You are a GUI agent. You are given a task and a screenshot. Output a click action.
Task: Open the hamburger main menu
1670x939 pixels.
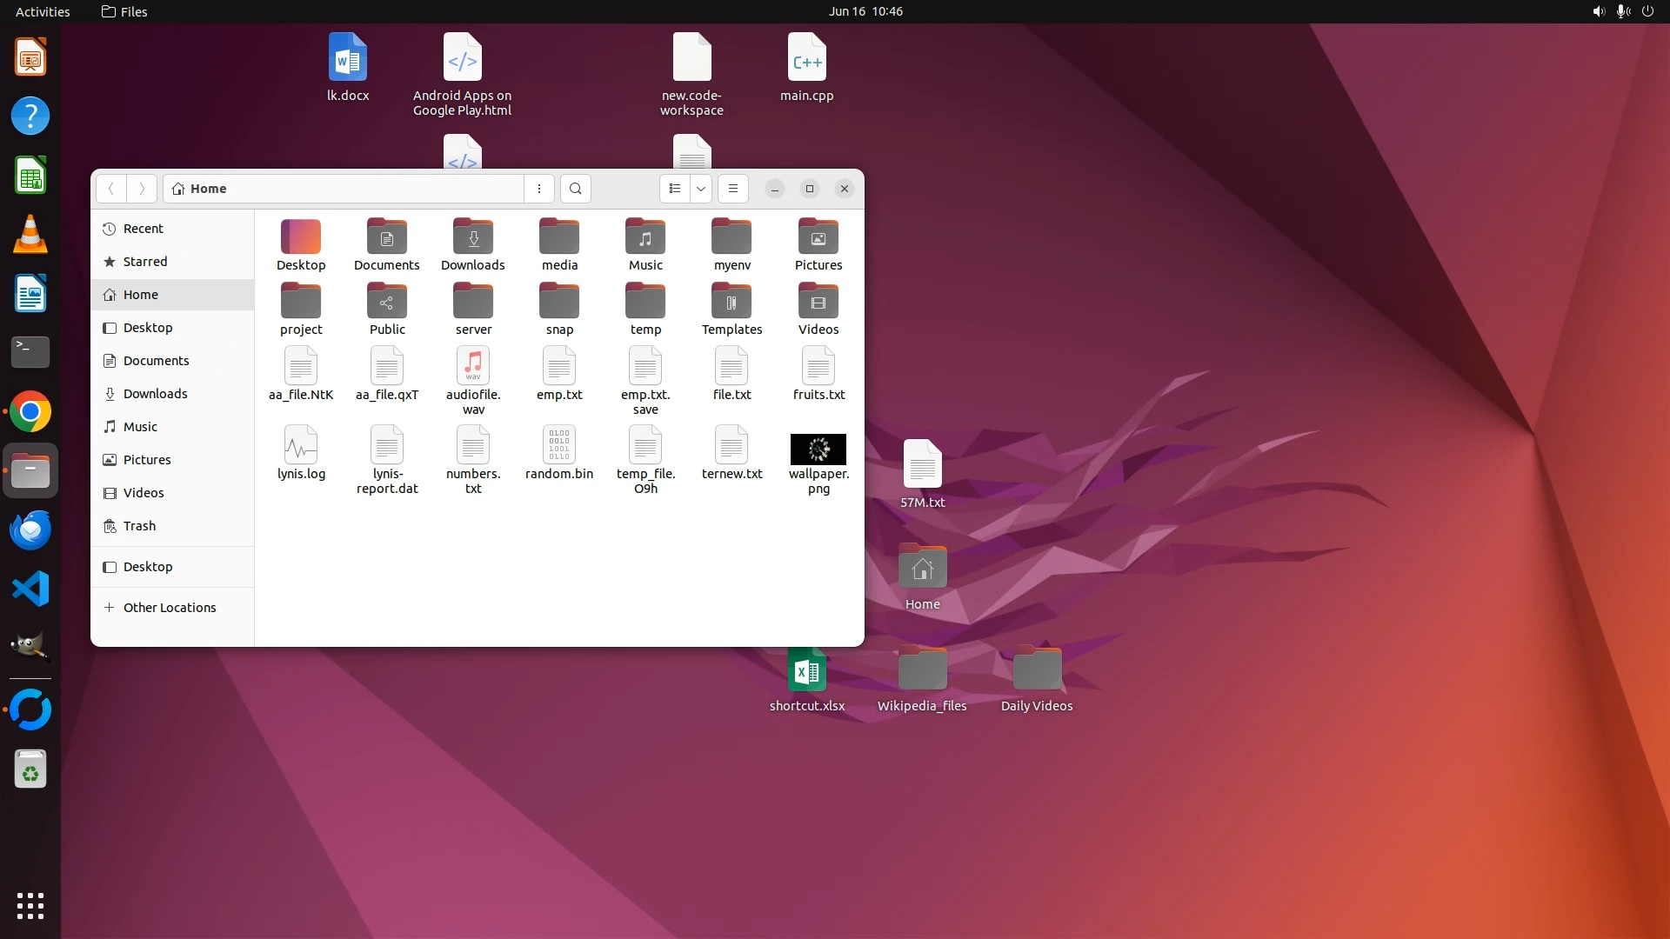[x=733, y=189]
